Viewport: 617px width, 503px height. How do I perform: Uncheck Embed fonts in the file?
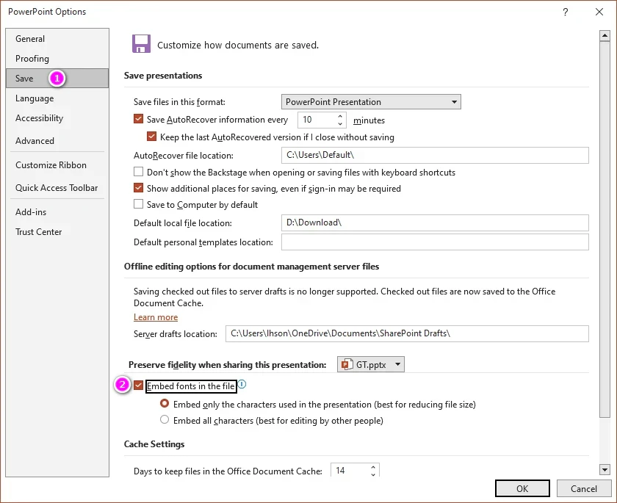(139, 386)
